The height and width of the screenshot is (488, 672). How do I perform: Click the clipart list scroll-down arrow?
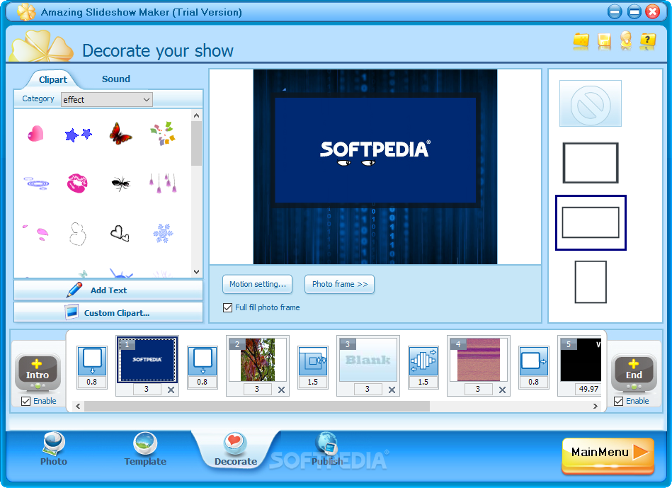point(196,271)
